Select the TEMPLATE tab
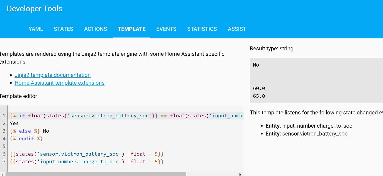The width and height of the screenshot is (383, 176). (132, 29)
